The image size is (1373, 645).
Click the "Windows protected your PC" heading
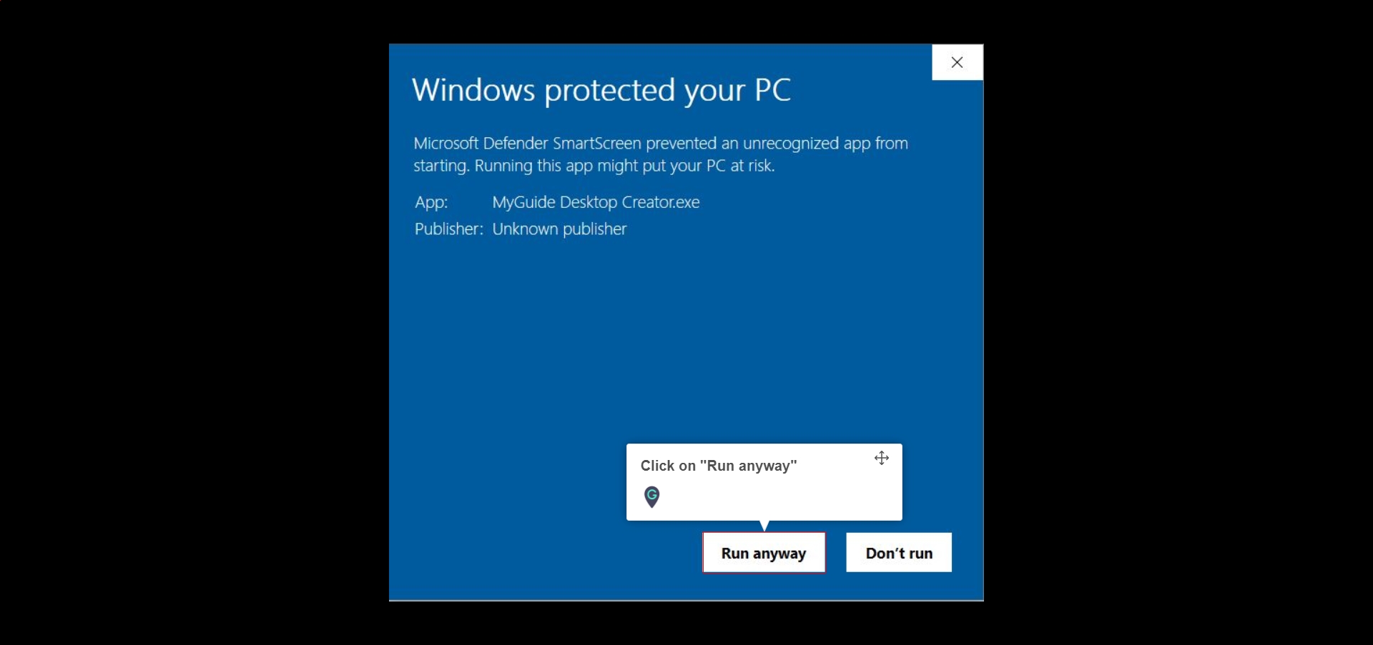click(x=601, y=91)
